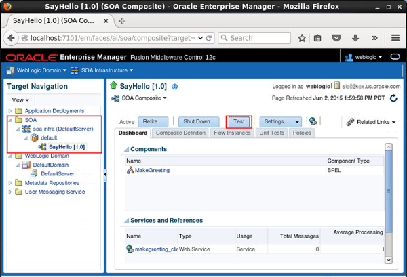Switch to the Flow Instances tab

pyautogui.click(x=233, y=133)
